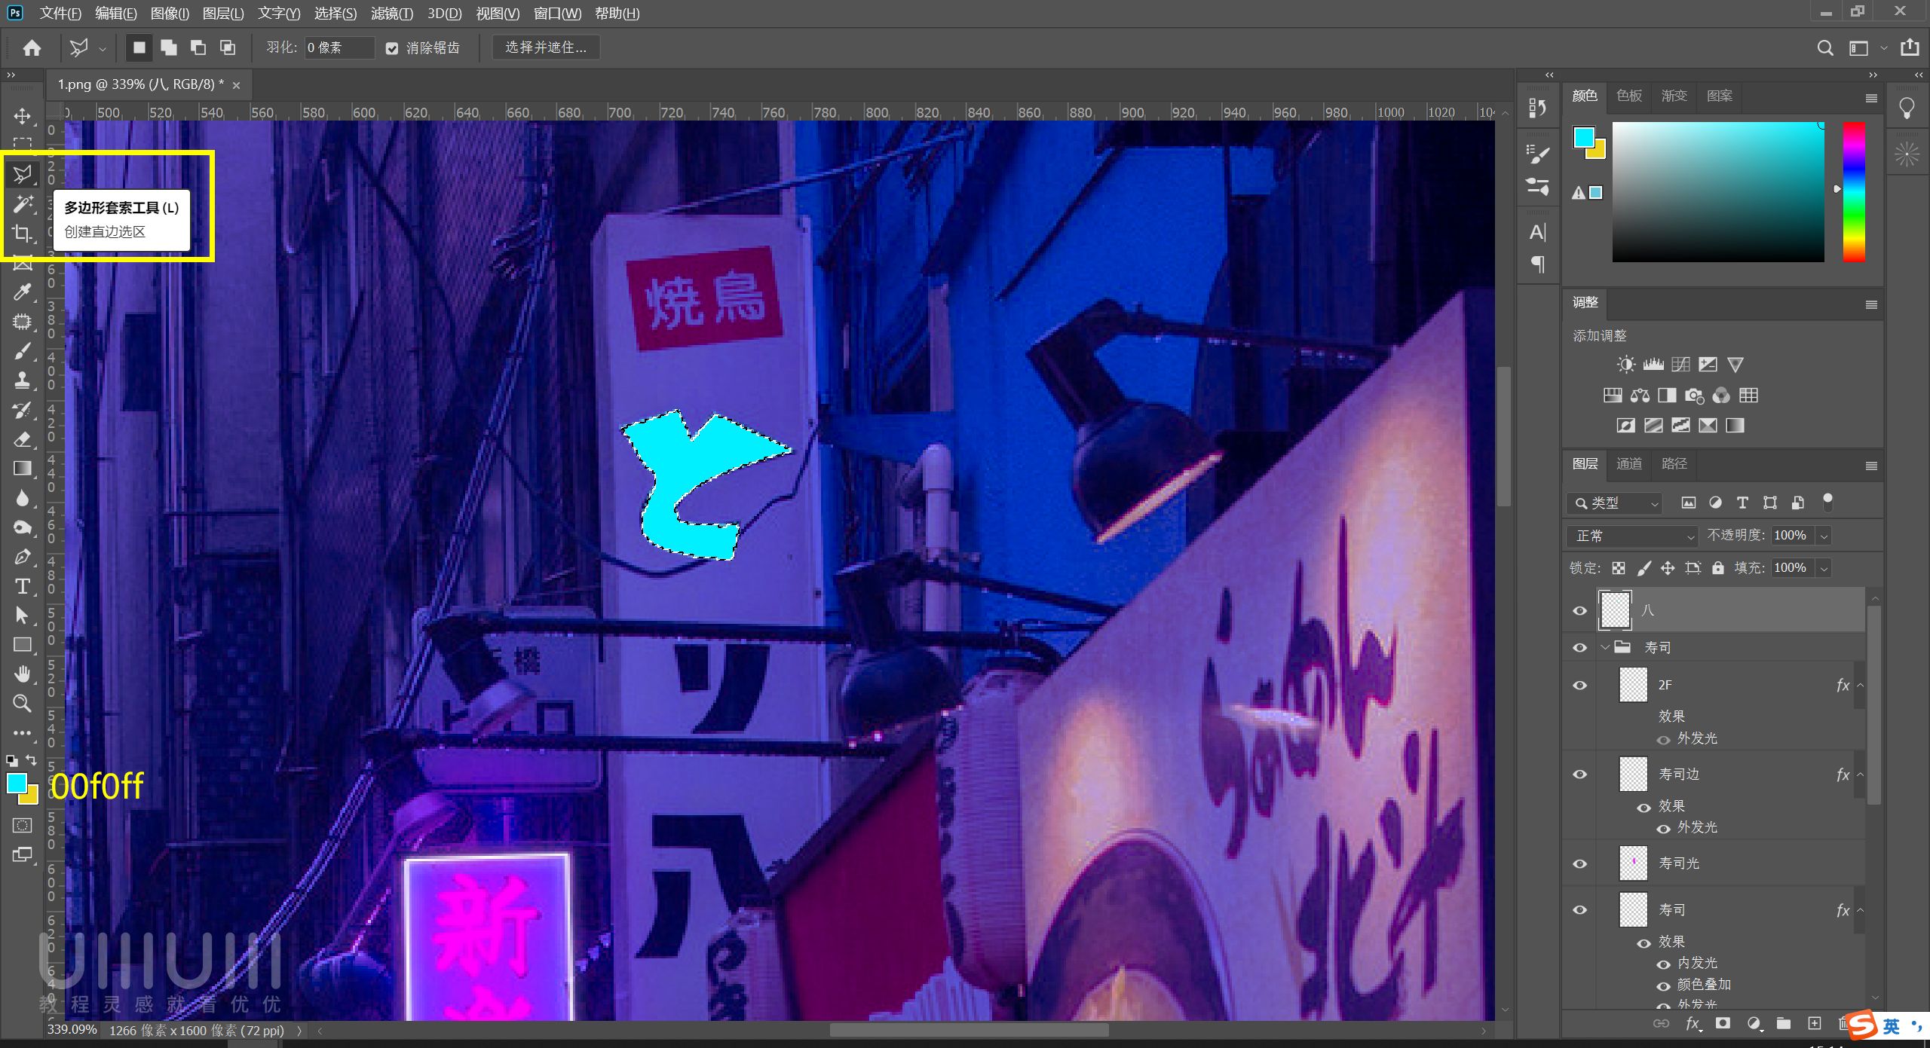The height and width of the screenshot is (1048, 1930).
Task: Select the Move tool
Action: pos(23,116)
